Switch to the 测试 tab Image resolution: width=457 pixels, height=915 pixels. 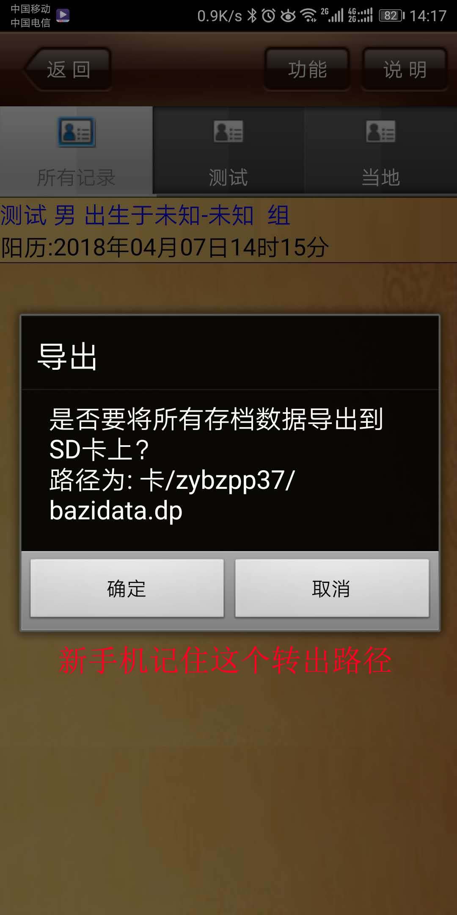(x=228, y=151)
